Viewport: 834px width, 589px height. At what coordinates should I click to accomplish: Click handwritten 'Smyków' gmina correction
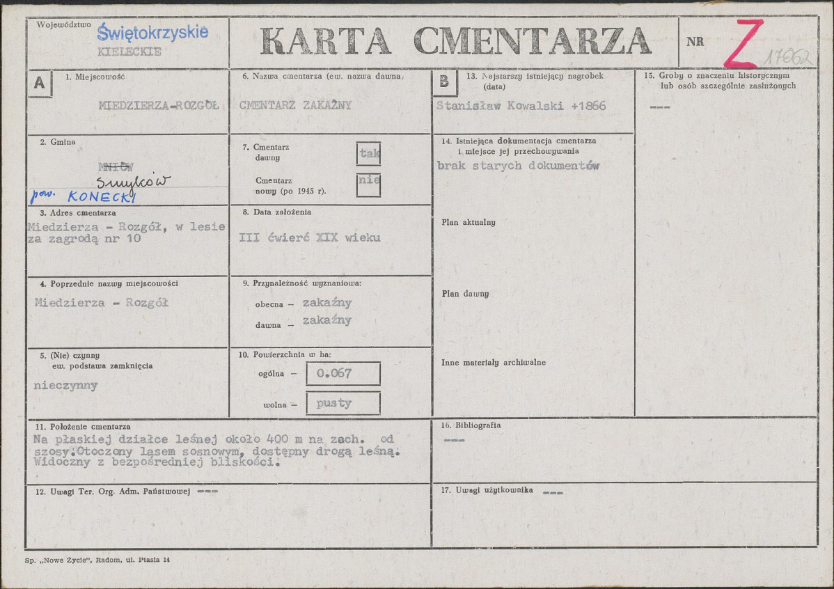[x=134, y=182]
